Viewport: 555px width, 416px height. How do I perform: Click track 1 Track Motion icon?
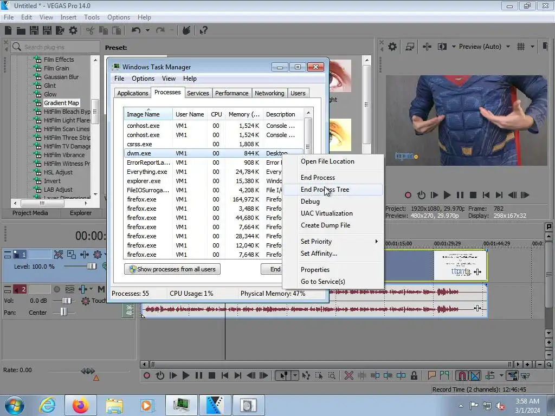tap(72, 255)
